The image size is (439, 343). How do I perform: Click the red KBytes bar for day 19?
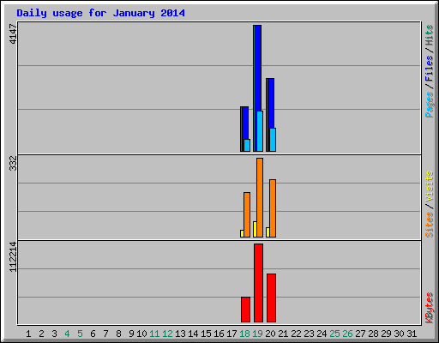(258, 283)
